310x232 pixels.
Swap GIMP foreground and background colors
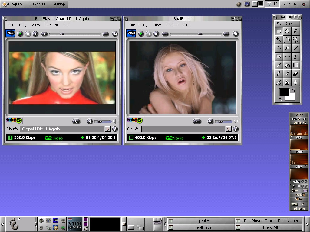point(293,90)
